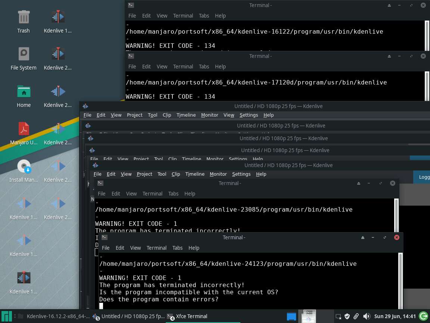This screenshot has width=430, height=323.
Task: Click scrollbar of kdenlive-23085 terminal
Action: pyautogui.click(x=396, y=215)
